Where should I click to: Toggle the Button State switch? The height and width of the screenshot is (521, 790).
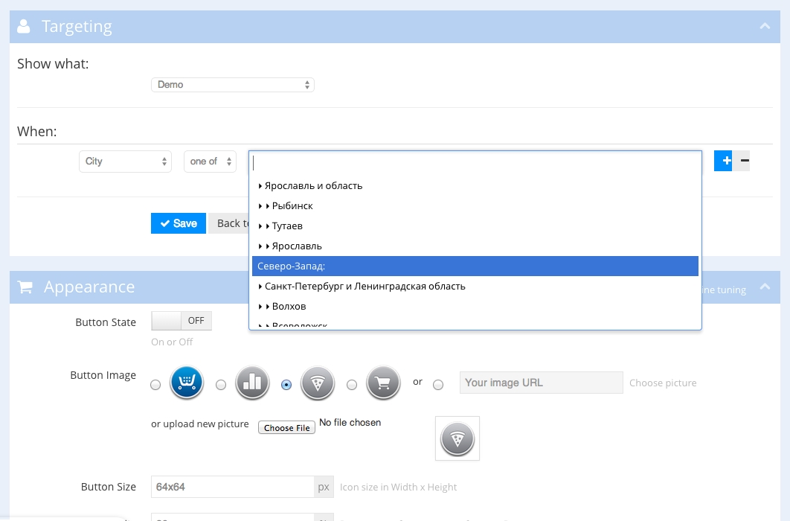click(x=182, y=321)
